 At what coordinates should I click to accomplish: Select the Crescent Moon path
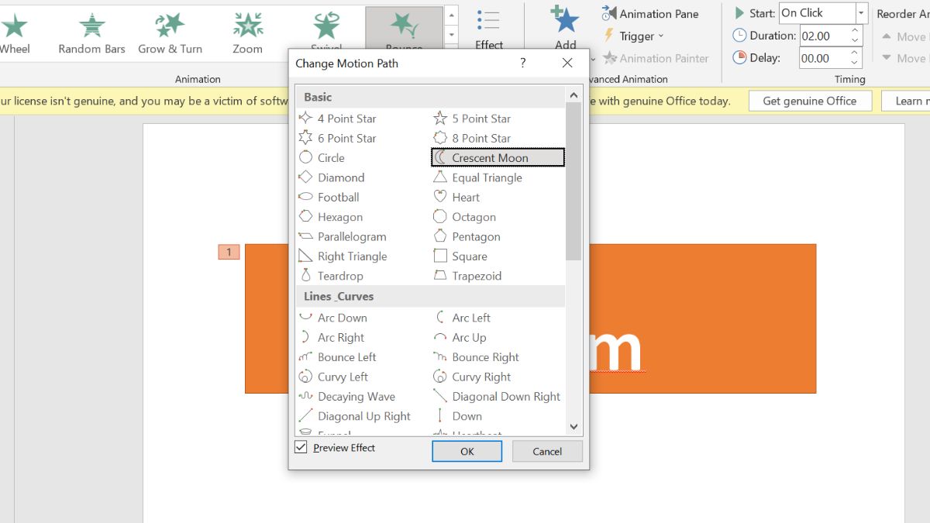click(498, 157)
